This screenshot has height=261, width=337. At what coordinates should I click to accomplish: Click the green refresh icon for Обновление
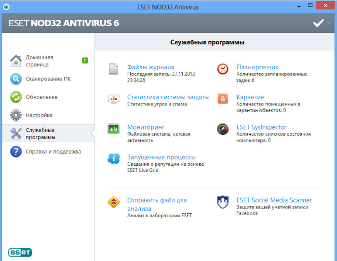[16, 97]
